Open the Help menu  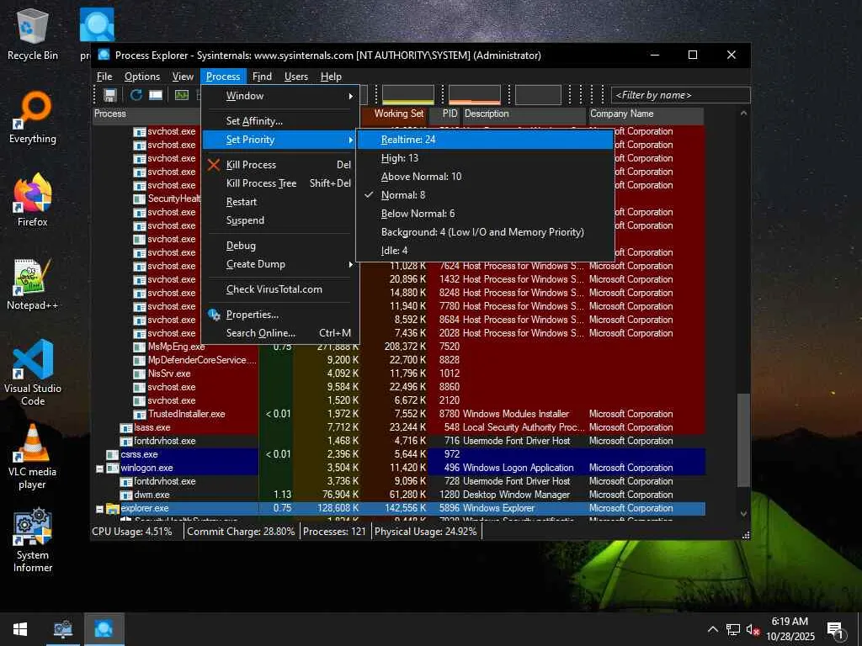click(331, 77)
